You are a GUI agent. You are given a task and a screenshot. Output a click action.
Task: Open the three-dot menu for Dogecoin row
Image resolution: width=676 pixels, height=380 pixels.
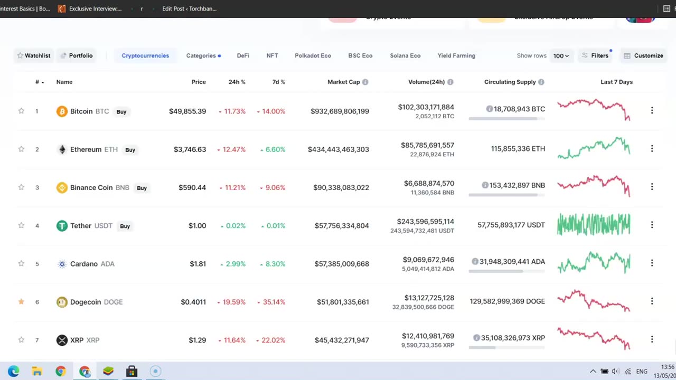pos(652,301)
